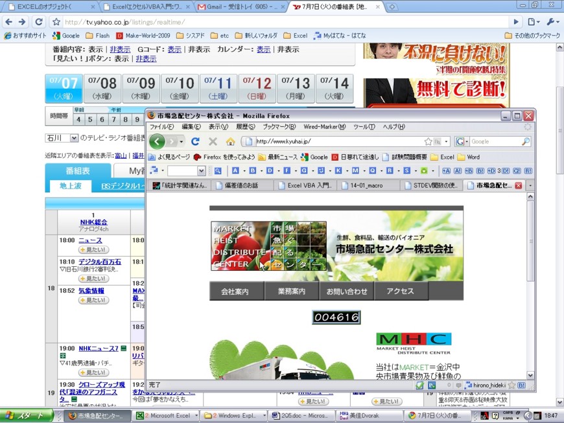This screenshot has width=564, height=423.
Task: Click Chrome back arrow
Action: pyautogui.click(x=9, y=22)
